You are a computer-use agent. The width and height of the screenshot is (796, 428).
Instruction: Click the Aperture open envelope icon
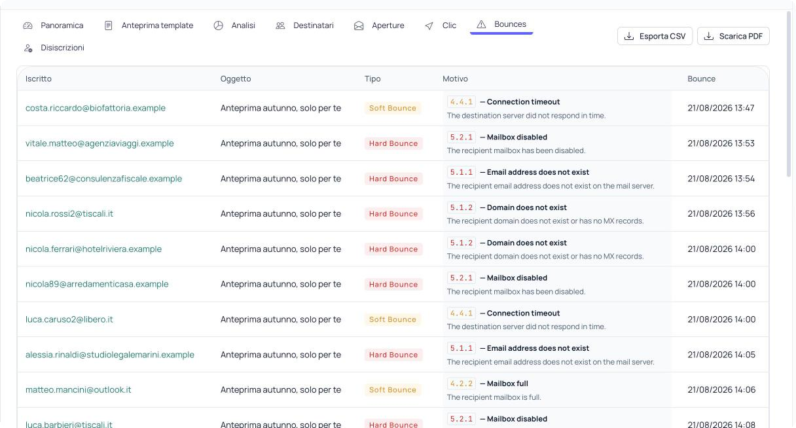359,26
